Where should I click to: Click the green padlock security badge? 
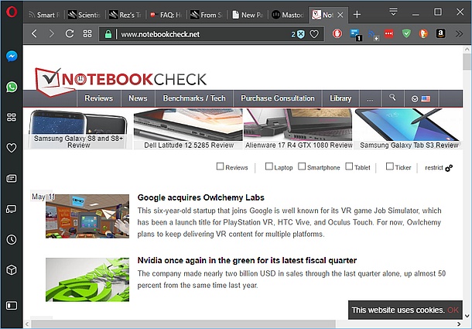pos(108,34)
